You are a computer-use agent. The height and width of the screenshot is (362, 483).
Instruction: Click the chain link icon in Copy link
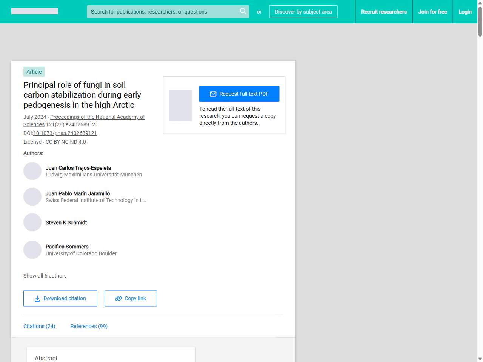tap(118, 298)
